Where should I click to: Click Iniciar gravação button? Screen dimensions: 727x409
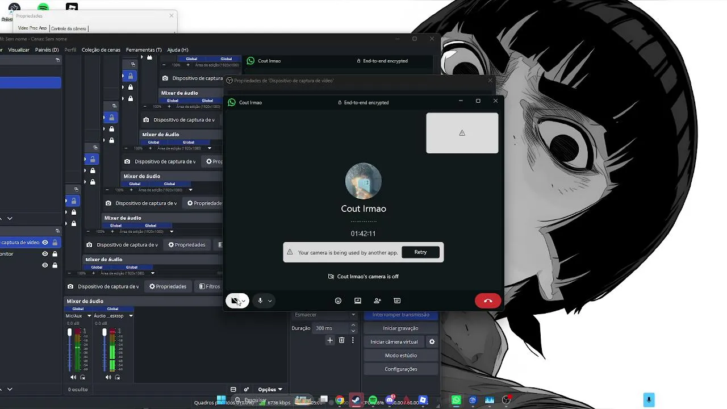point(401,328)
